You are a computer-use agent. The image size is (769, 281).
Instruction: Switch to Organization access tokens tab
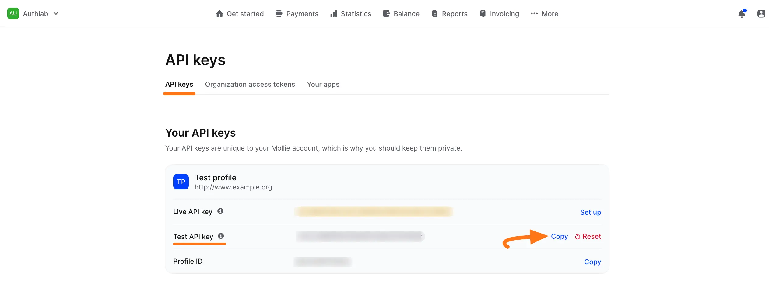tap(250, 84)
